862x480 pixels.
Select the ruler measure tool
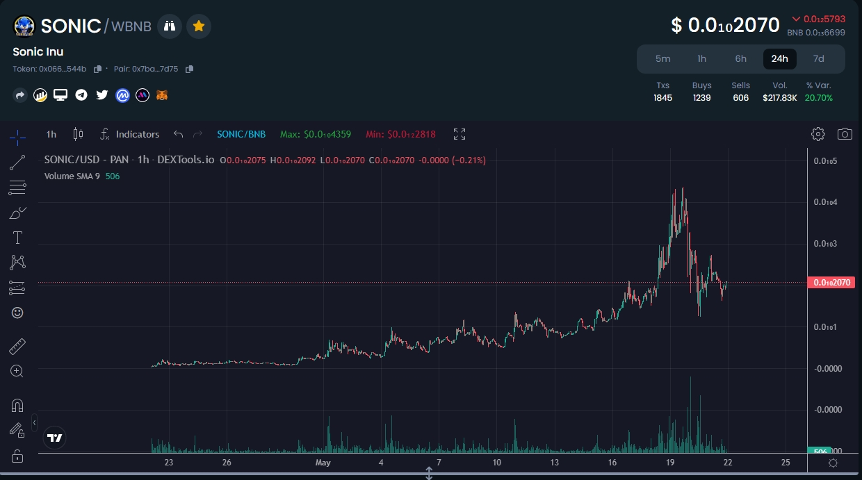(17, 346)
